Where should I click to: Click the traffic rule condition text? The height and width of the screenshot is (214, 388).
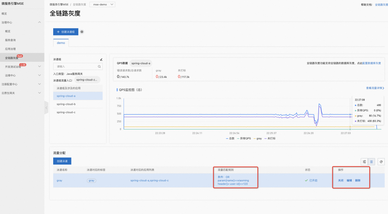click(x=234, y=180)
